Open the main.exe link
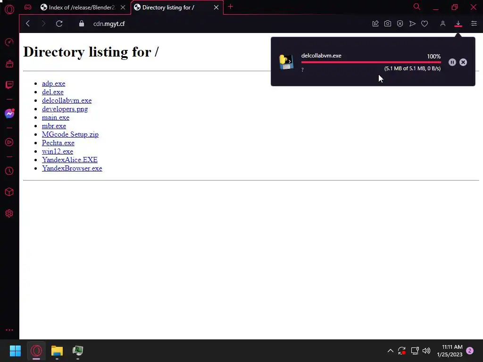The height and width of the screenshot is (362, 483). [56, 117]
